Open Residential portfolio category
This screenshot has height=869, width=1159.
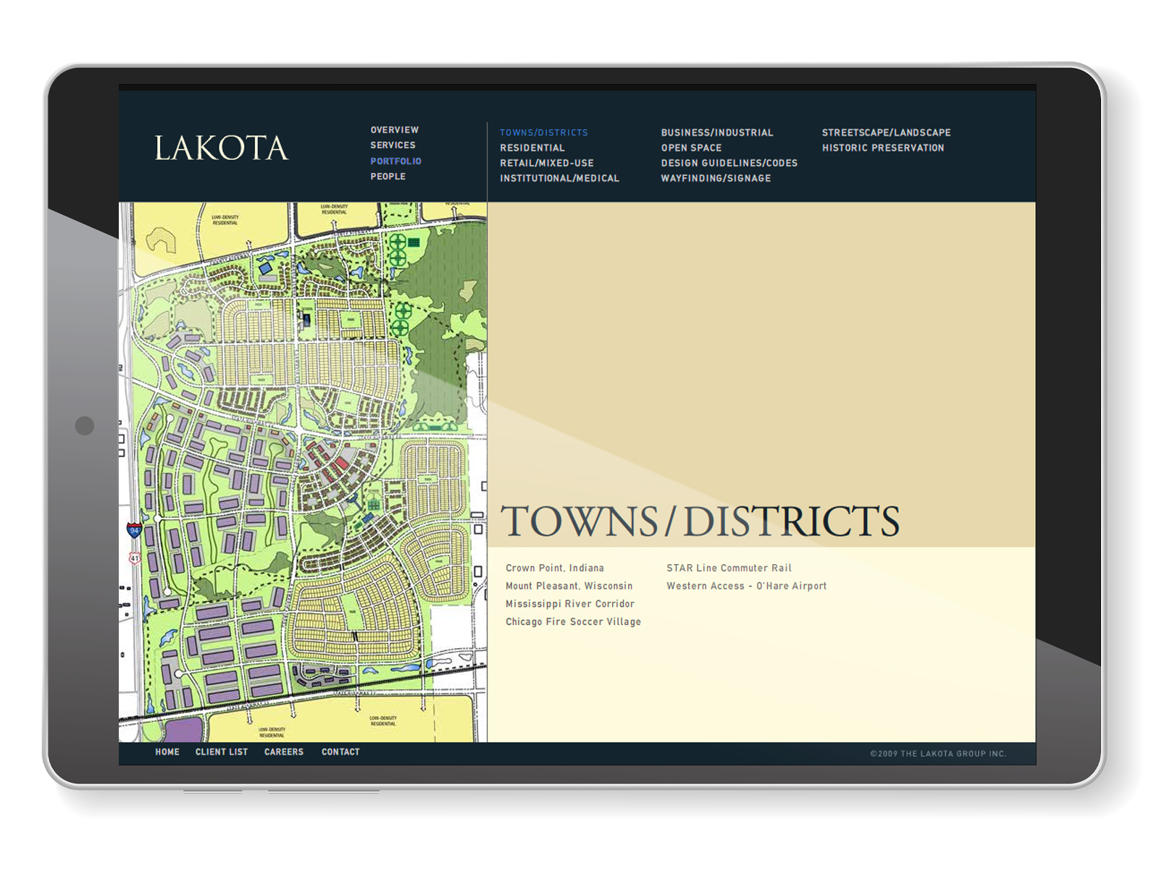[x=532, y=148]
